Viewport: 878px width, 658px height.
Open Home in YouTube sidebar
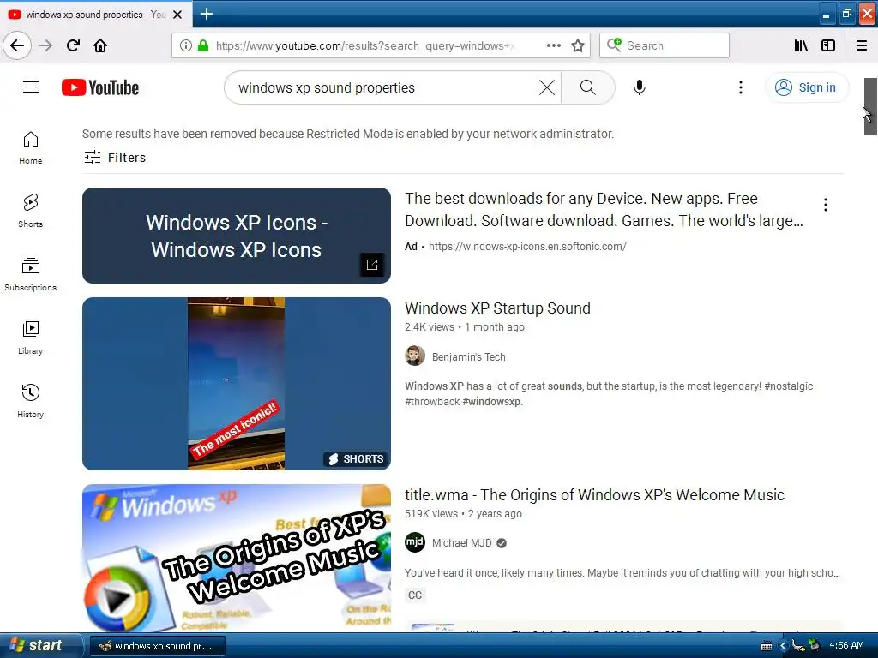[31, 147]
